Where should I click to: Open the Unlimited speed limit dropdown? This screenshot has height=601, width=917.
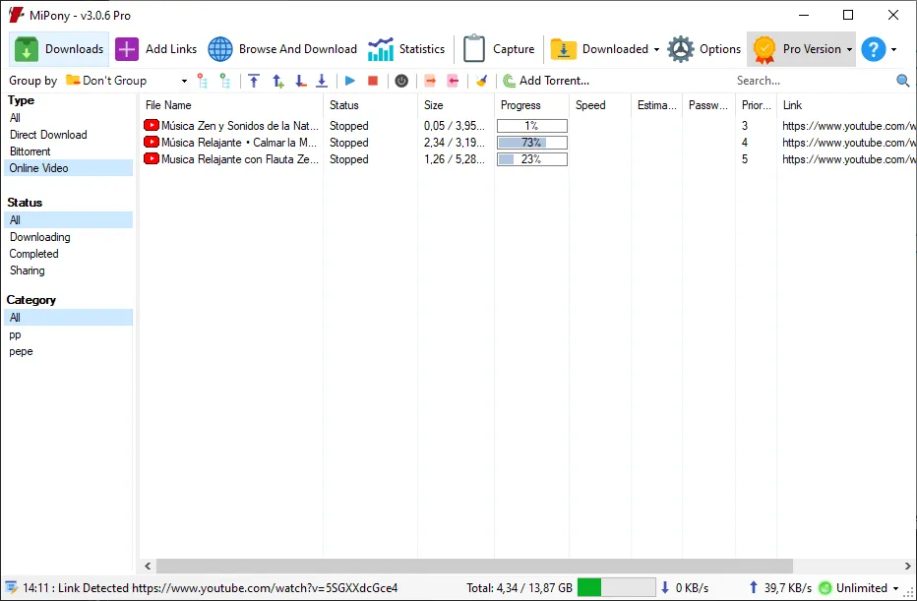click(x=859, y=587)
